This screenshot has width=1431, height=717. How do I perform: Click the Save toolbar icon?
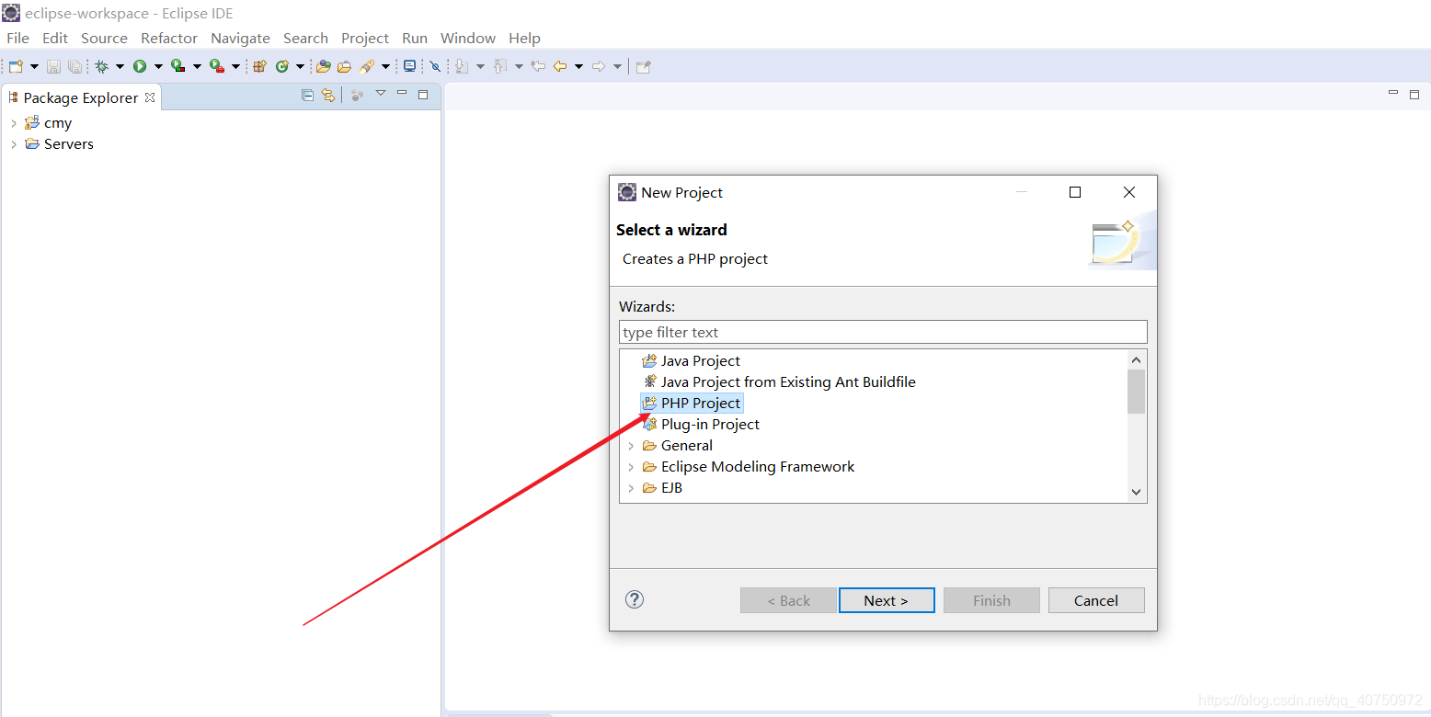coord(53,66)
